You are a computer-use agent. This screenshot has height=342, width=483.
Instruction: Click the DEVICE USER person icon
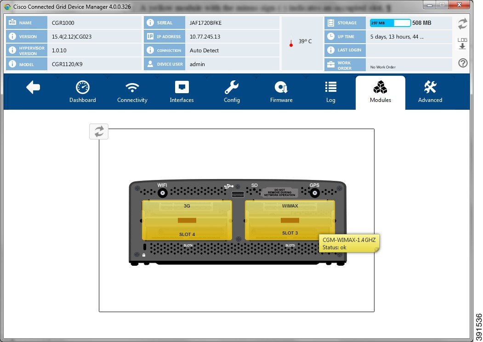pos(150,64)
